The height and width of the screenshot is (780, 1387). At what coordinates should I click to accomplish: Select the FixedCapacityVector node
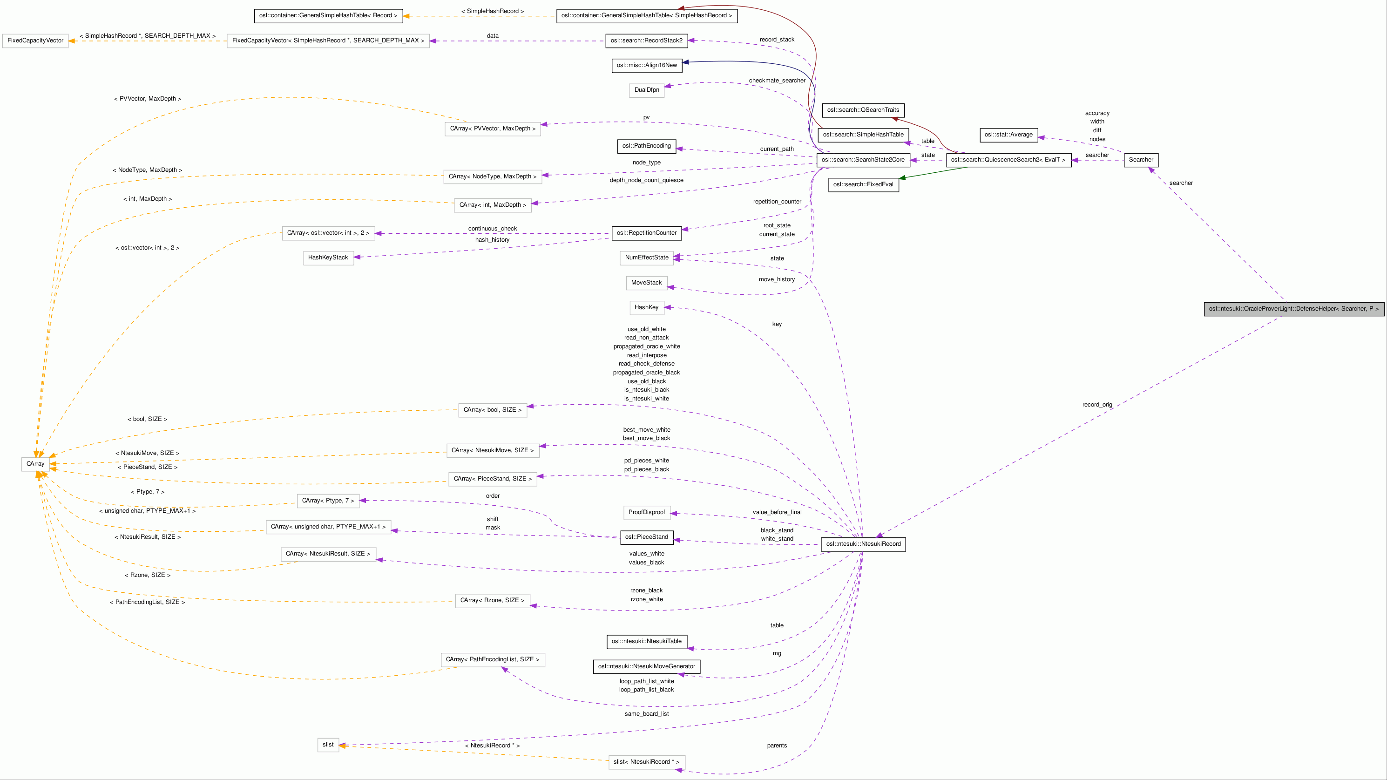coord(35,41)
